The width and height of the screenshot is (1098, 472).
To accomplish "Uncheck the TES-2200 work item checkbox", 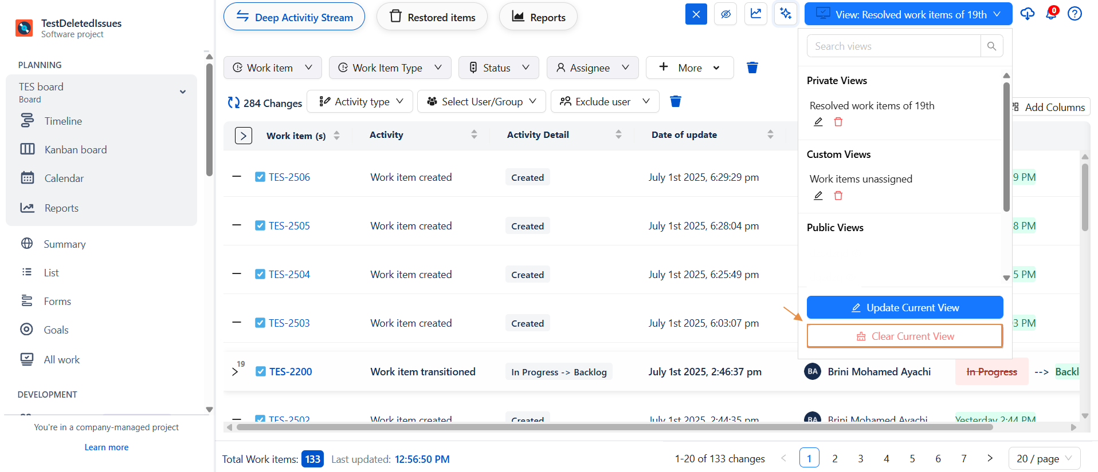I will tap(261, 372).
